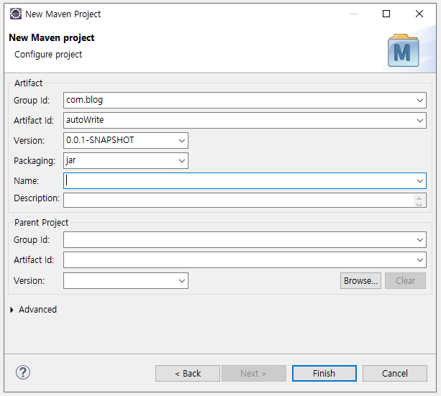This screenshot has width=441, height=396.
Task: Open the Artifact Group Id dropdown arrow
Action: tap(420, 101)
